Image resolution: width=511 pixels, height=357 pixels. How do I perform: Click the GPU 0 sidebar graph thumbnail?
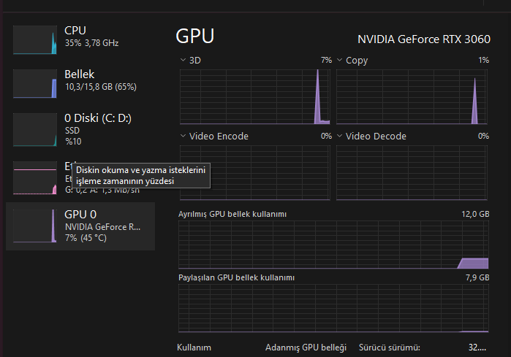(35, 225)
